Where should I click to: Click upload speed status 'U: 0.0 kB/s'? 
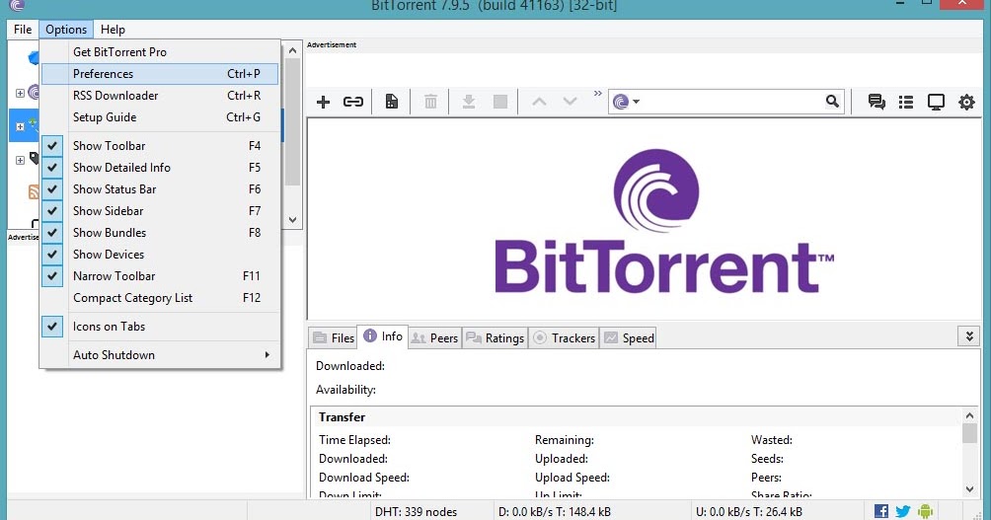(724, 512)
